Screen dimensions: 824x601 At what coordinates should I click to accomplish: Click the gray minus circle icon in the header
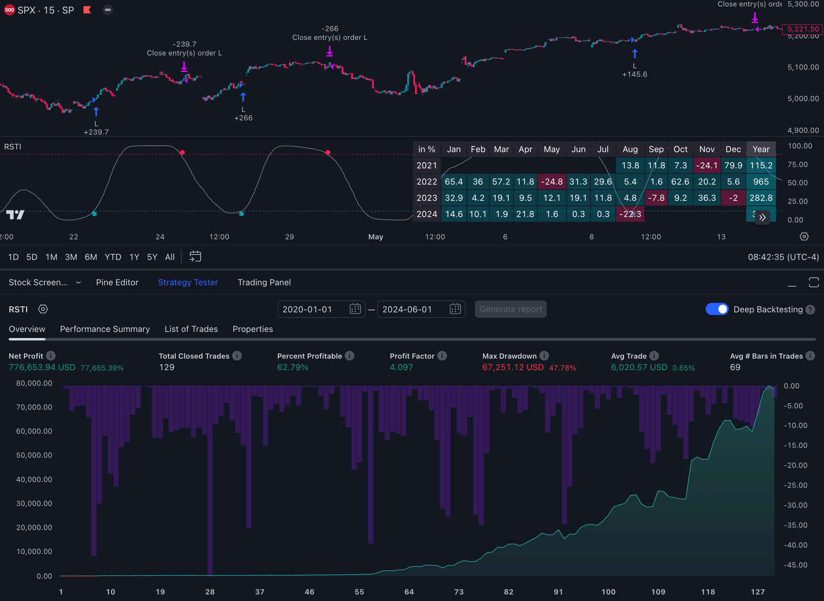pos(108,10)
